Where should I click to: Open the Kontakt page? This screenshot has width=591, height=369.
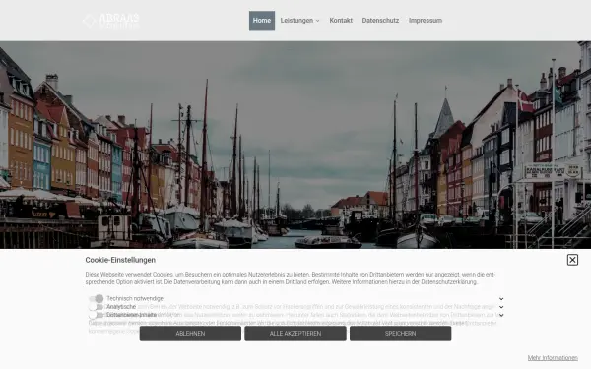point(341,21)
